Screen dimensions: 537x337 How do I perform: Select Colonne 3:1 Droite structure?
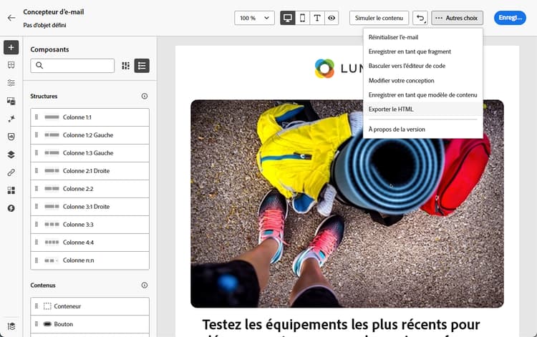[89, 207]
